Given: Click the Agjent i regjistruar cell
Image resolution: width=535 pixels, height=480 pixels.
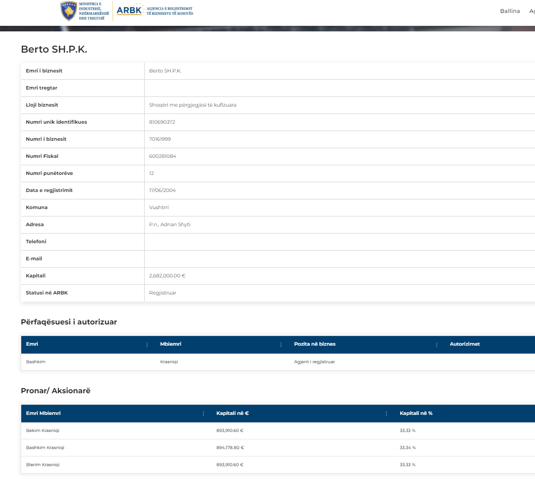Looking at the screenshot, I should coord(314,362).
